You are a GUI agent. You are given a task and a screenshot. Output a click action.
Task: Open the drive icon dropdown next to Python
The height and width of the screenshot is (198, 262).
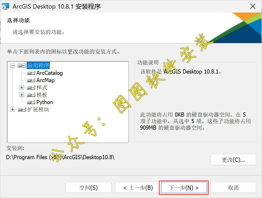[x=31, y=102]
